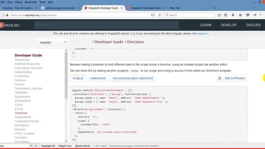Open Templates in sidebar

pyautogui.click(x=21, y=93)
